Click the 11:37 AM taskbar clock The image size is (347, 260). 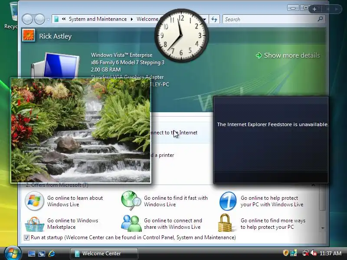331,253
